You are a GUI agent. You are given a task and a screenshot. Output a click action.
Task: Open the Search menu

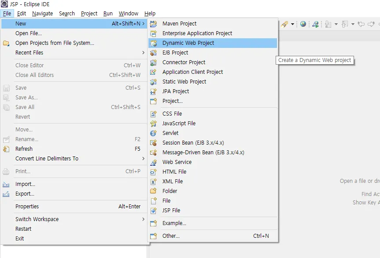pyautogui.click(x=67, y=14)
